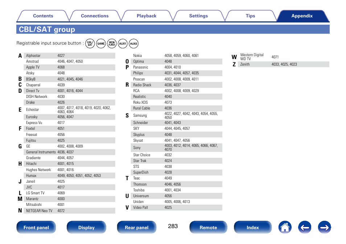346x244 pixels.
Task: Select the Alphastar row
Action: 69,55
